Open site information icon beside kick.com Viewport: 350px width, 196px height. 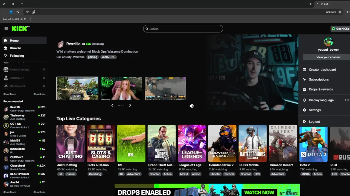[x=340, y=12]
